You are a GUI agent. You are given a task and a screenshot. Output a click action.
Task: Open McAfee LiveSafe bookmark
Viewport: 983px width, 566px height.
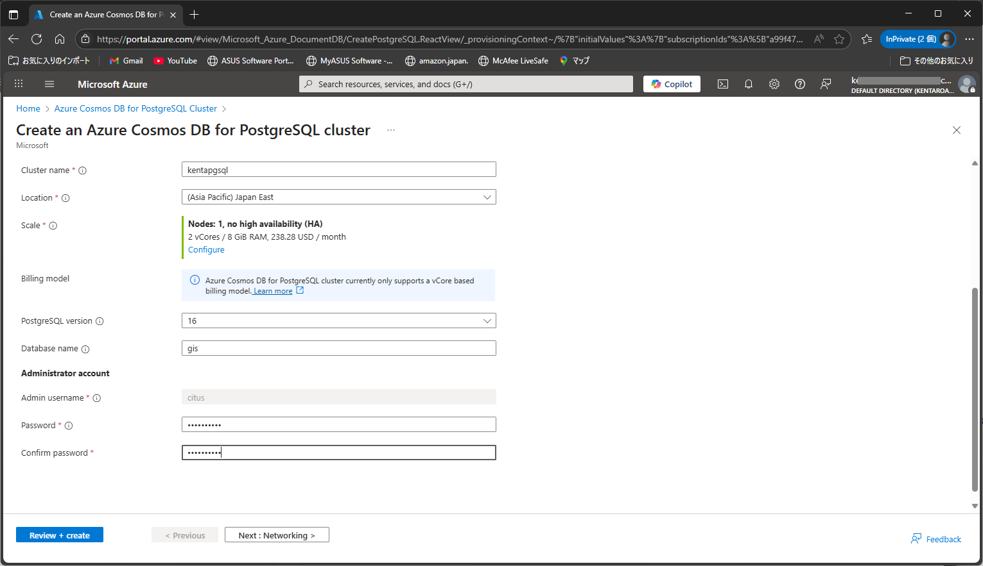coord(514,61)
